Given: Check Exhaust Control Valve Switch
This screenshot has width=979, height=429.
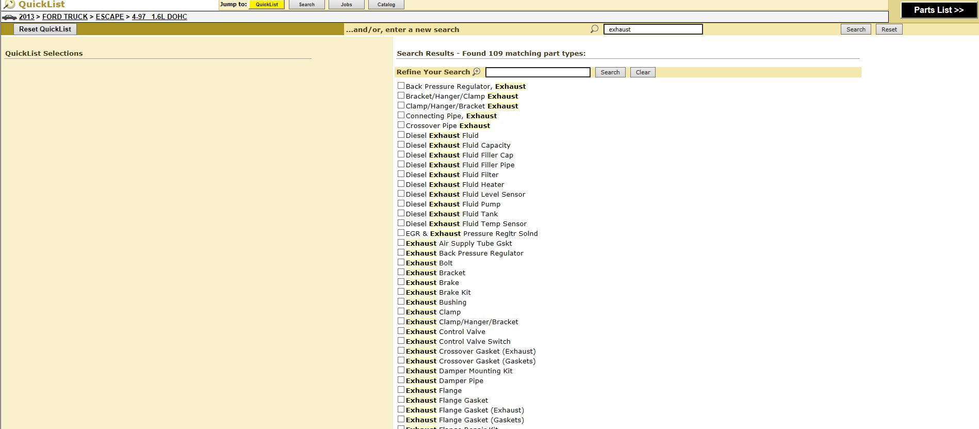Looking at the screenshot, I should coord(401,341).
